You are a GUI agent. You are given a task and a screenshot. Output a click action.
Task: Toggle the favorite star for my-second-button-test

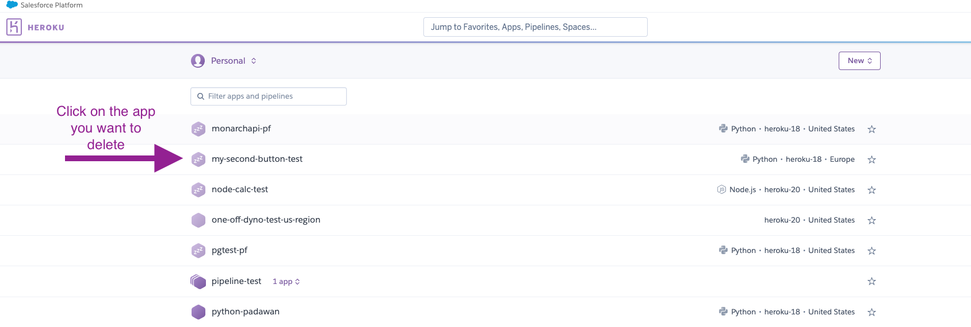point(871,159)
